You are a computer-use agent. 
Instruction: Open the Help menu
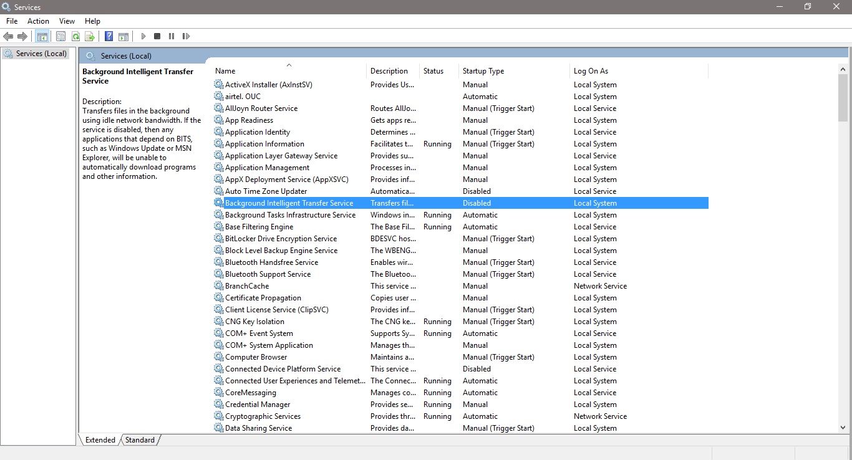pos(92,21)
